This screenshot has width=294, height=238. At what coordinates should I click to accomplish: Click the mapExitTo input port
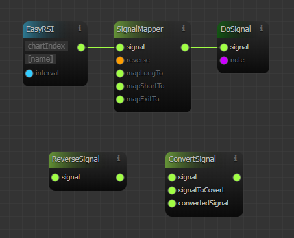coord(120,99)
